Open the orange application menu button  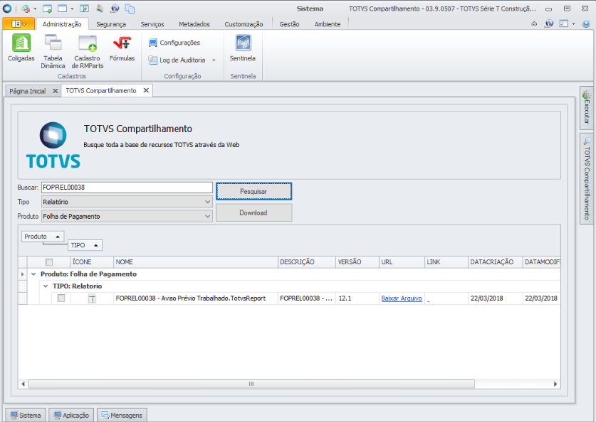coord(19,24)
